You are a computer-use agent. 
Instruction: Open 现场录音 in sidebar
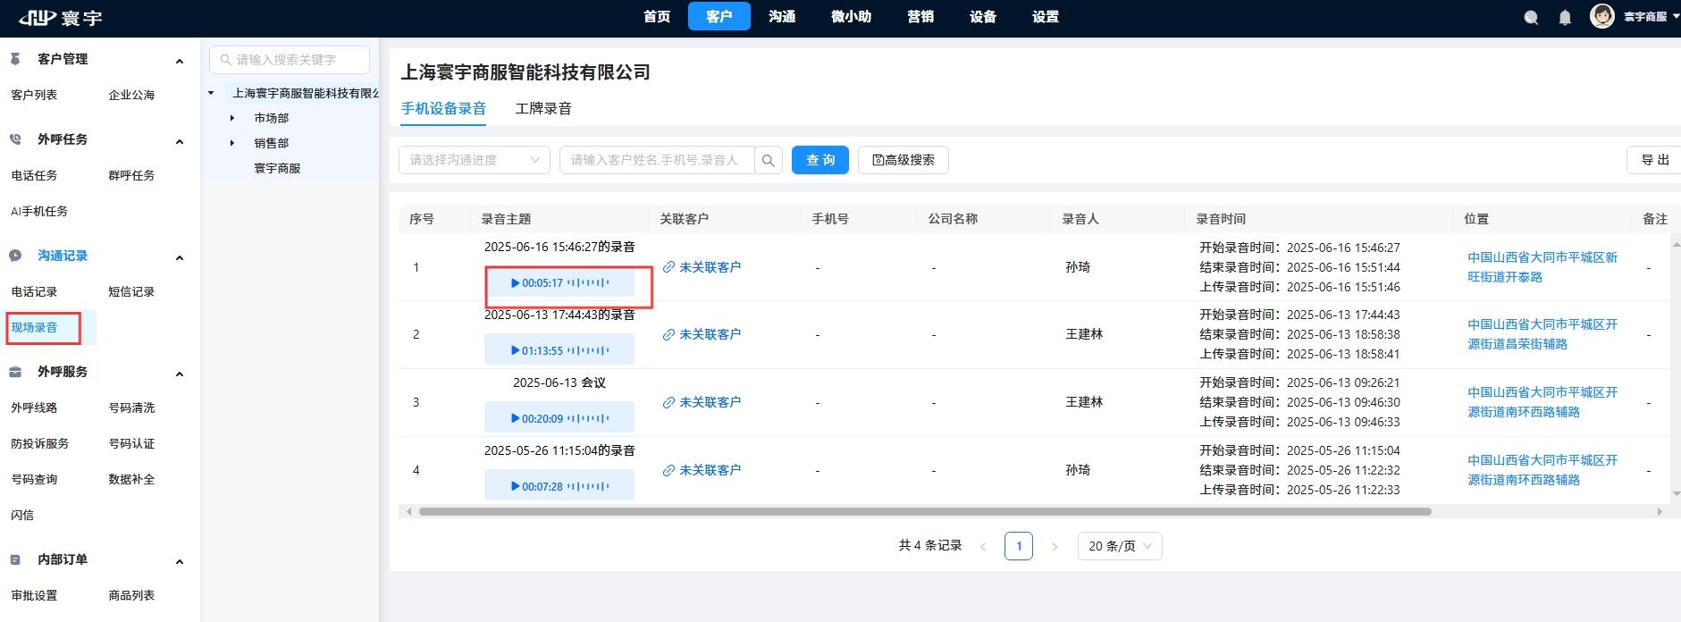(x=34, y=327)
